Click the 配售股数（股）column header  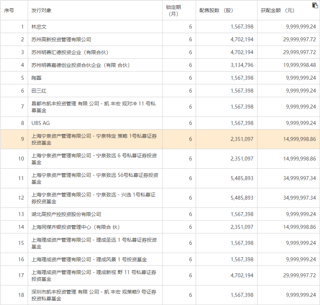(216, 10)
